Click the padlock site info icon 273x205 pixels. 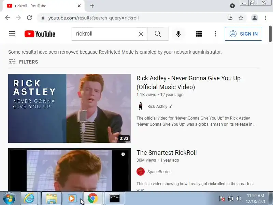coord(43,18)
